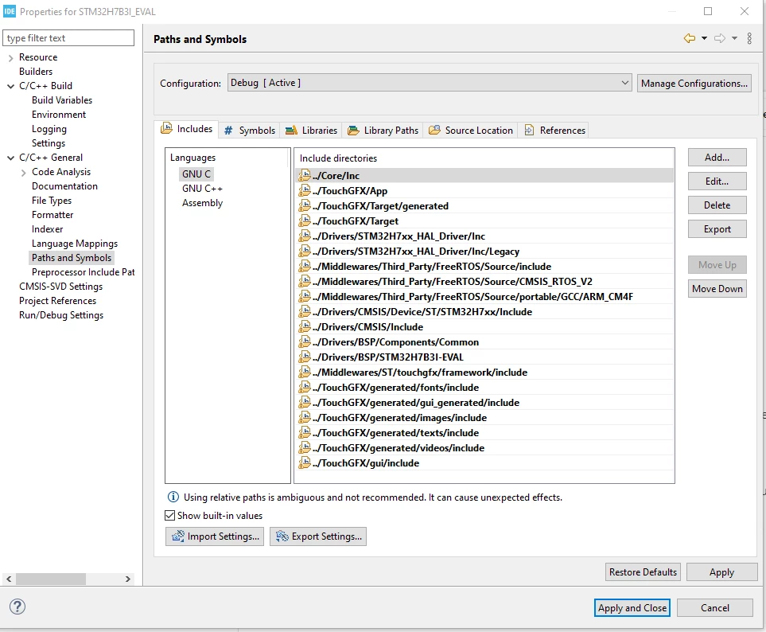Open the three-dot view menu icon
This screenshot has height=632, width=766.
(x=749, y=38)
